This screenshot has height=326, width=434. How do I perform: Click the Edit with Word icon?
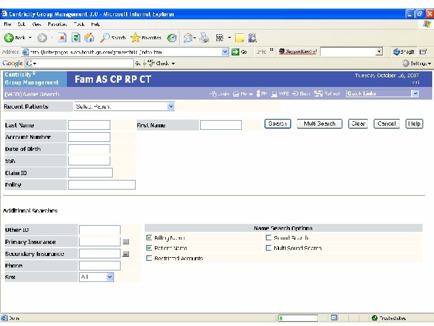point(219,37)
